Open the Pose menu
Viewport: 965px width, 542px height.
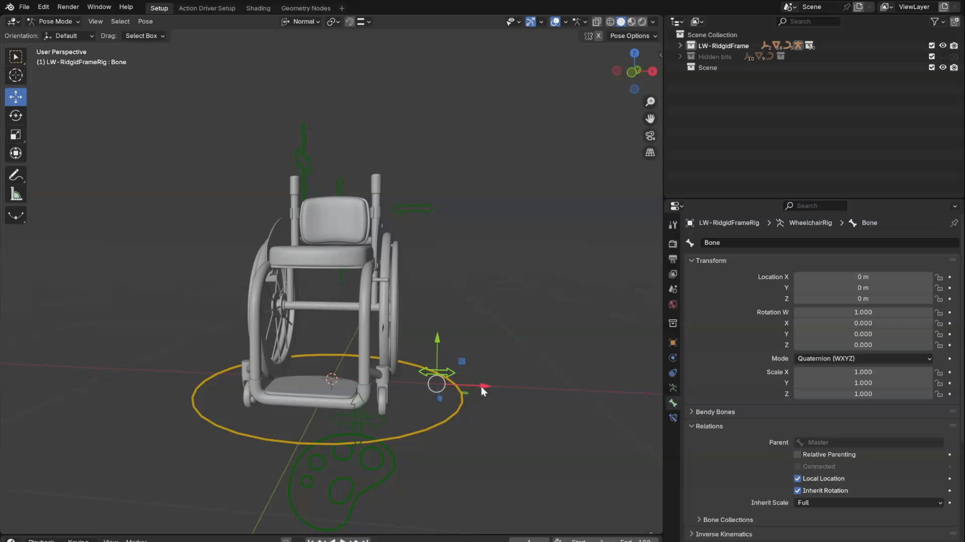[145, 22]
